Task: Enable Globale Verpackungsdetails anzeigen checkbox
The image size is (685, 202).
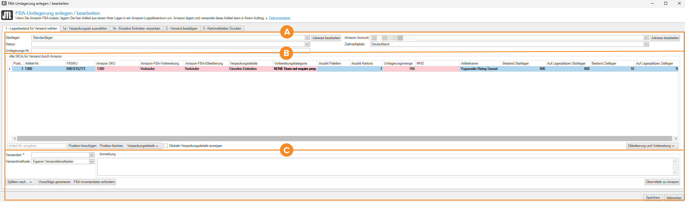Action: click(x=166, y=146)
